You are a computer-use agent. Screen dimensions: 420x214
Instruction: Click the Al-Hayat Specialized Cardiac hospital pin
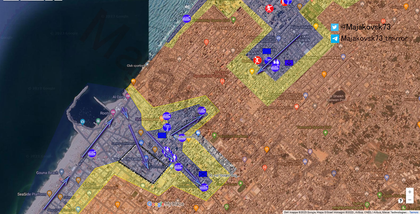click(x=222, y=81)
